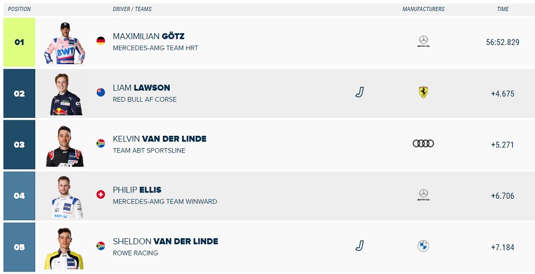Click the green 01 position badge
The width and height of the screenshot is (535, 274).
pos(20,43)
